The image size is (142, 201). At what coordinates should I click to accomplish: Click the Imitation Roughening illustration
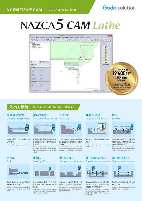[44, 129]
